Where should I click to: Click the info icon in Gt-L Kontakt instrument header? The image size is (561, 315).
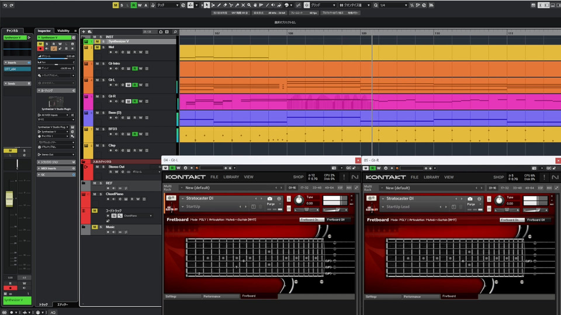pyautogui.click(x=279, y=198)
